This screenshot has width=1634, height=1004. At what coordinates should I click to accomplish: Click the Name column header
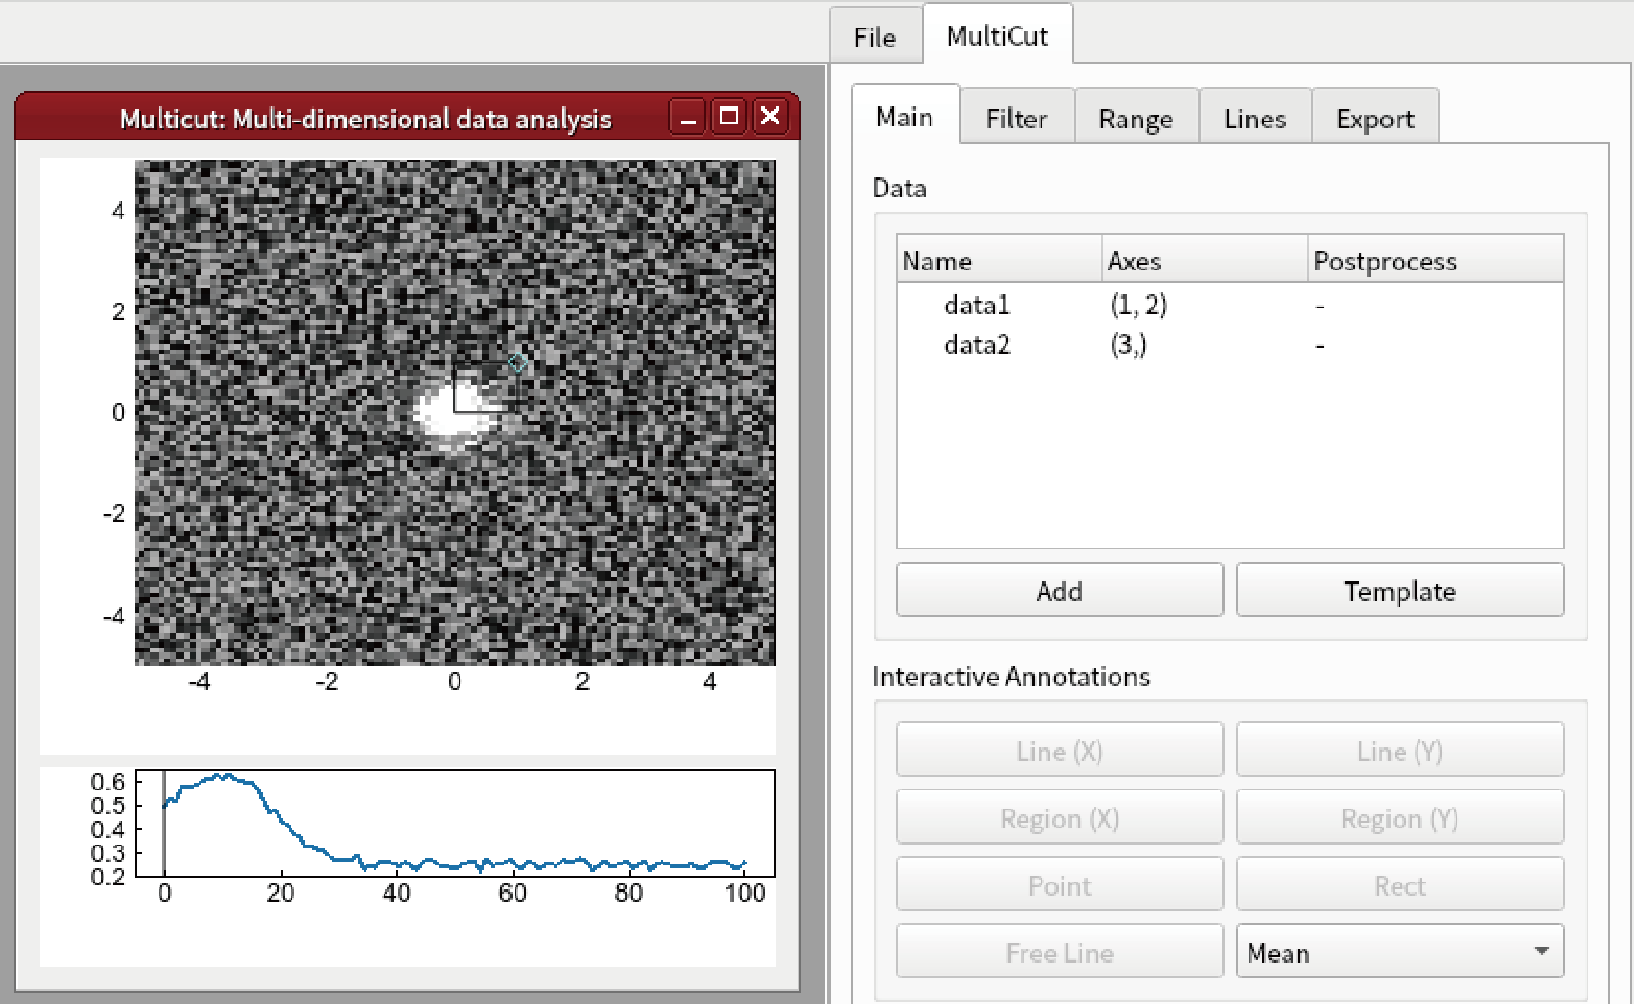(999, 260)
